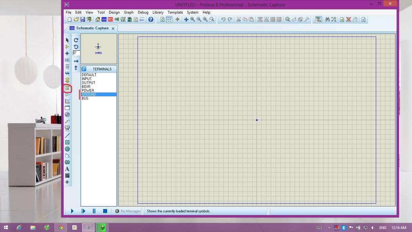Click the rotation angle input field

76,53
